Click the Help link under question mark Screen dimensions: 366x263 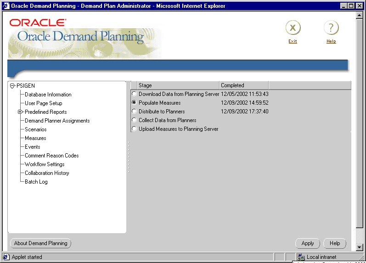click(x=331, y=41)
